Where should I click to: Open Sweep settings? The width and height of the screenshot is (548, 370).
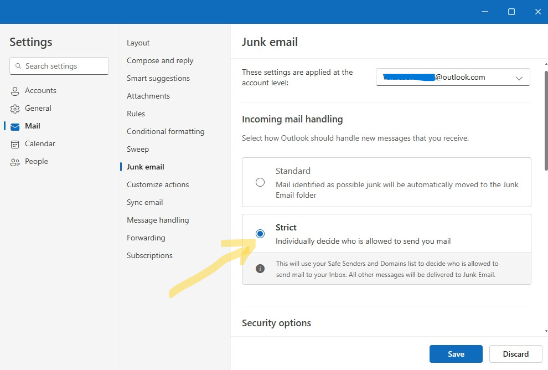pos(138,150)
